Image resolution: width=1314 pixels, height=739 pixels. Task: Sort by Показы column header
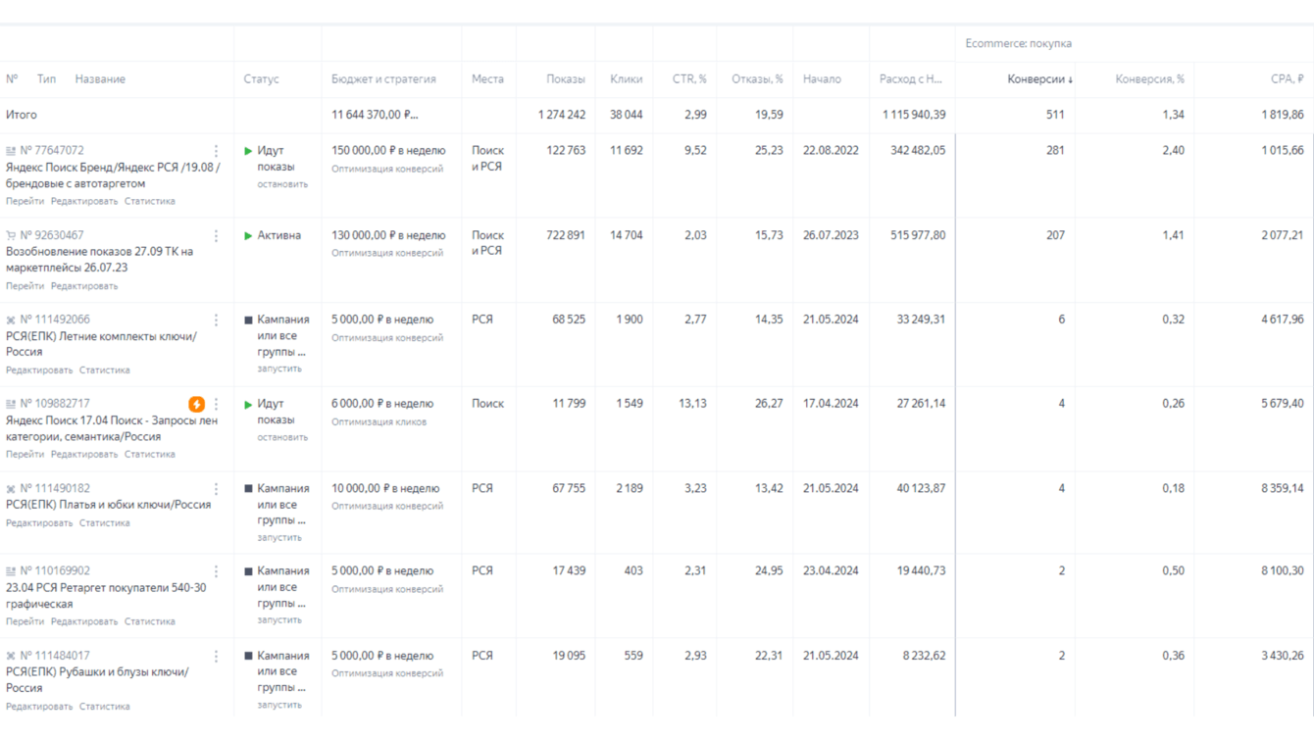point(566,79)
